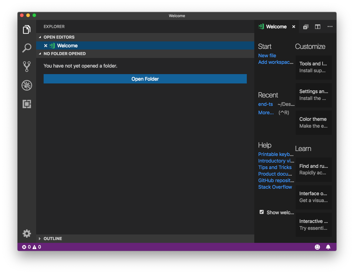Click the Settings and keybindings card
Viewport: 354px width, 274px height.
(314, 95)
